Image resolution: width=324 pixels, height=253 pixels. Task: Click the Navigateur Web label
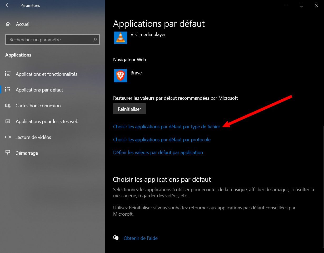click(x=129, y=60)
